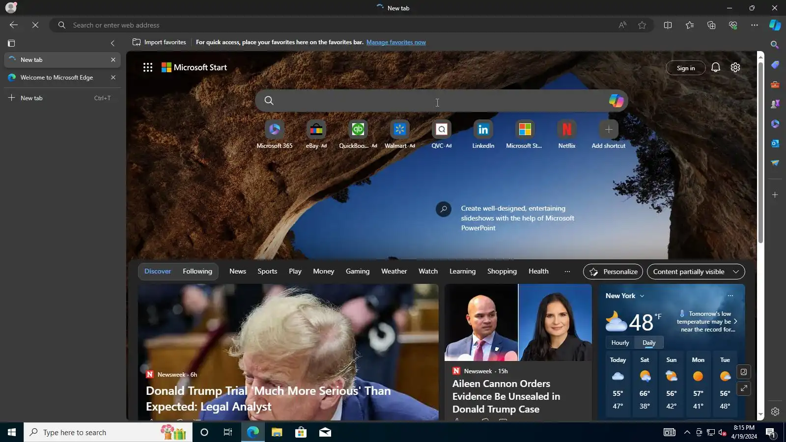Open Task View on the taskbar
Viewport: 786px width, 442px height.
[x=228, y=432]
